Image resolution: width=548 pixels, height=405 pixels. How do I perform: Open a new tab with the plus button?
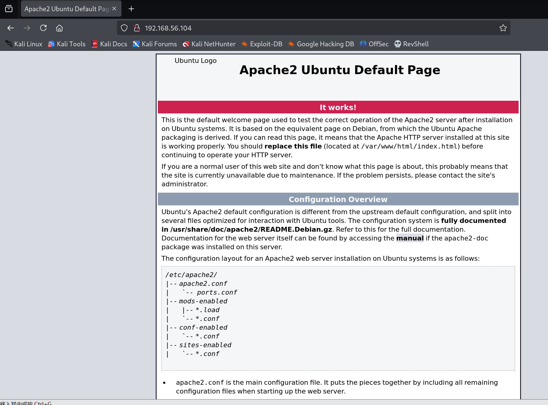click(x=131, y=9)
